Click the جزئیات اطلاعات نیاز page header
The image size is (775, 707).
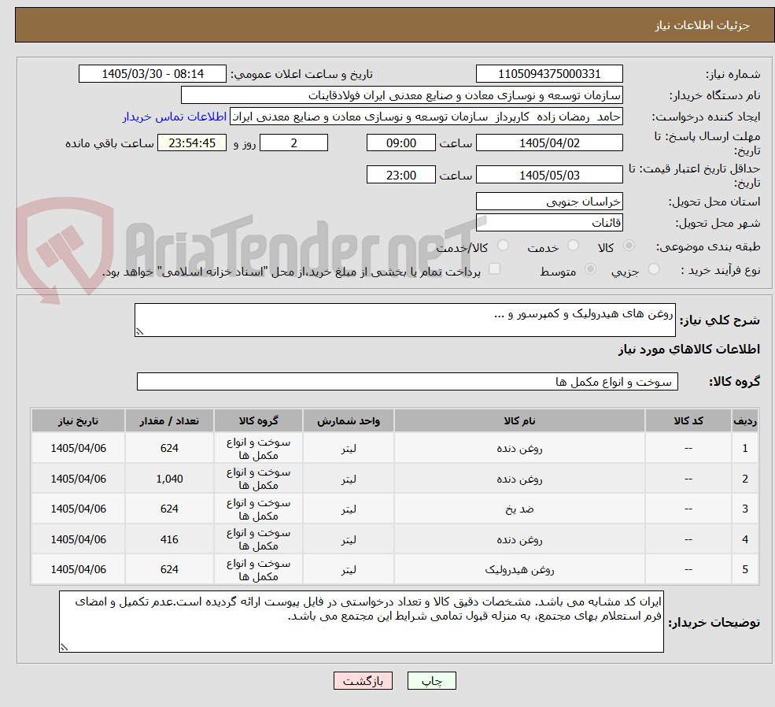703,26
